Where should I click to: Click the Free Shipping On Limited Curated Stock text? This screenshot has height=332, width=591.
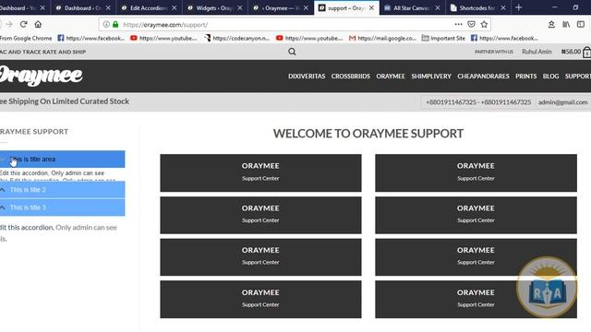coord(65,101)
